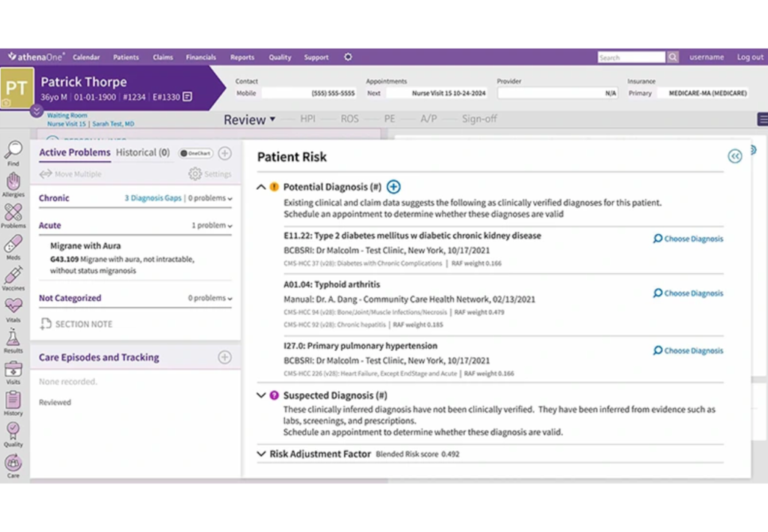Click into the Search field
The width and height of the screenshot is (768, 532).
coord(631,57)
